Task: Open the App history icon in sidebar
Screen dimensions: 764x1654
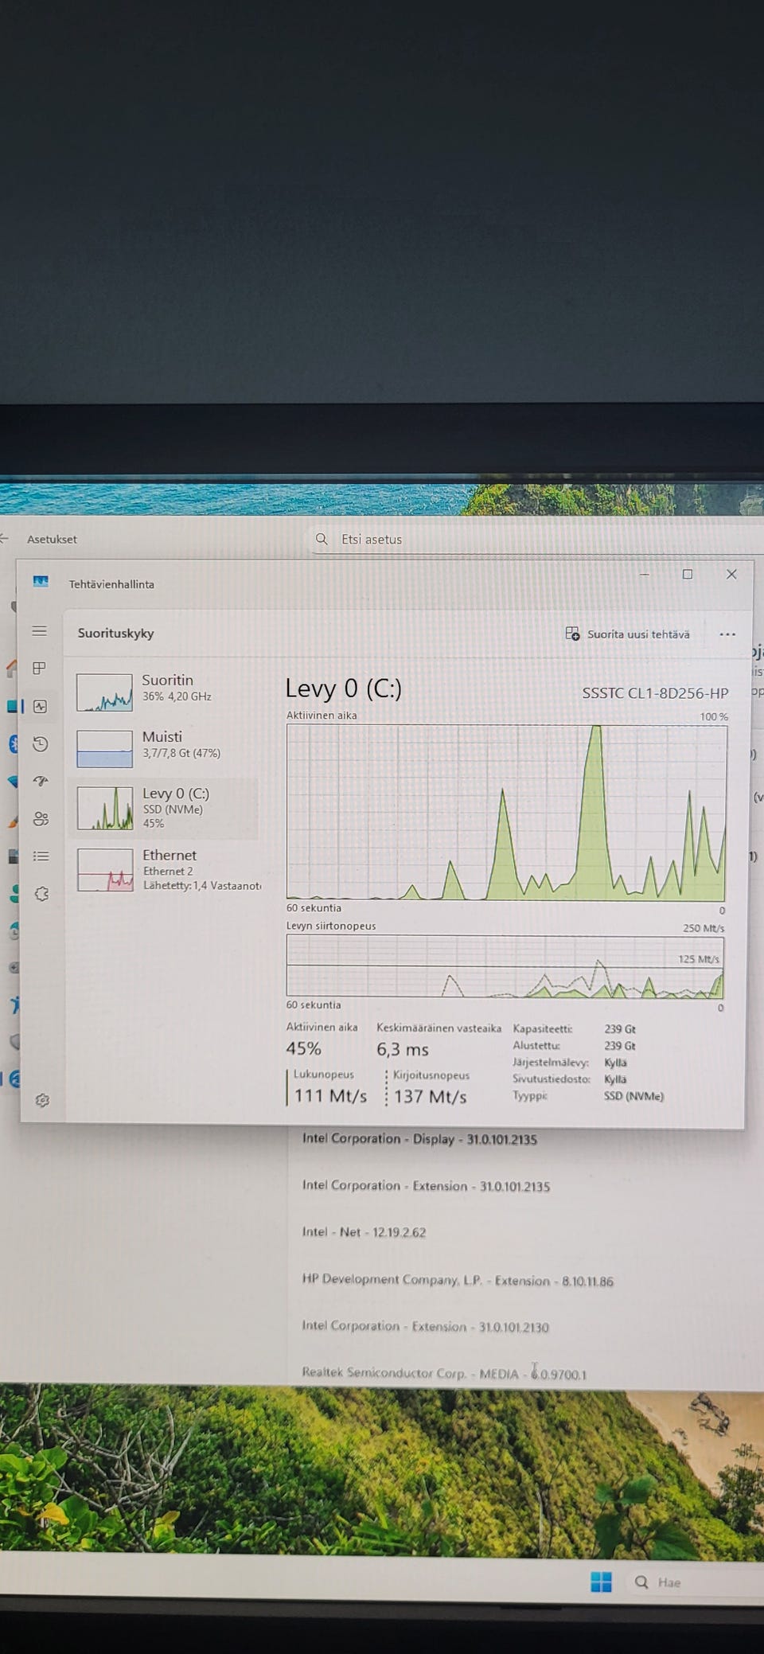Action: click(x=40, y=743)
